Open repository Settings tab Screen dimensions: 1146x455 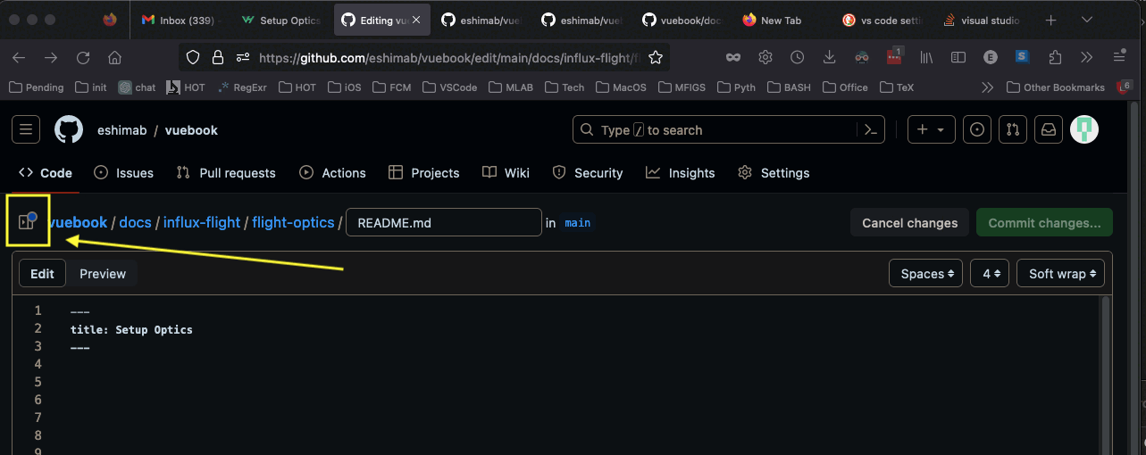point(774,173)
